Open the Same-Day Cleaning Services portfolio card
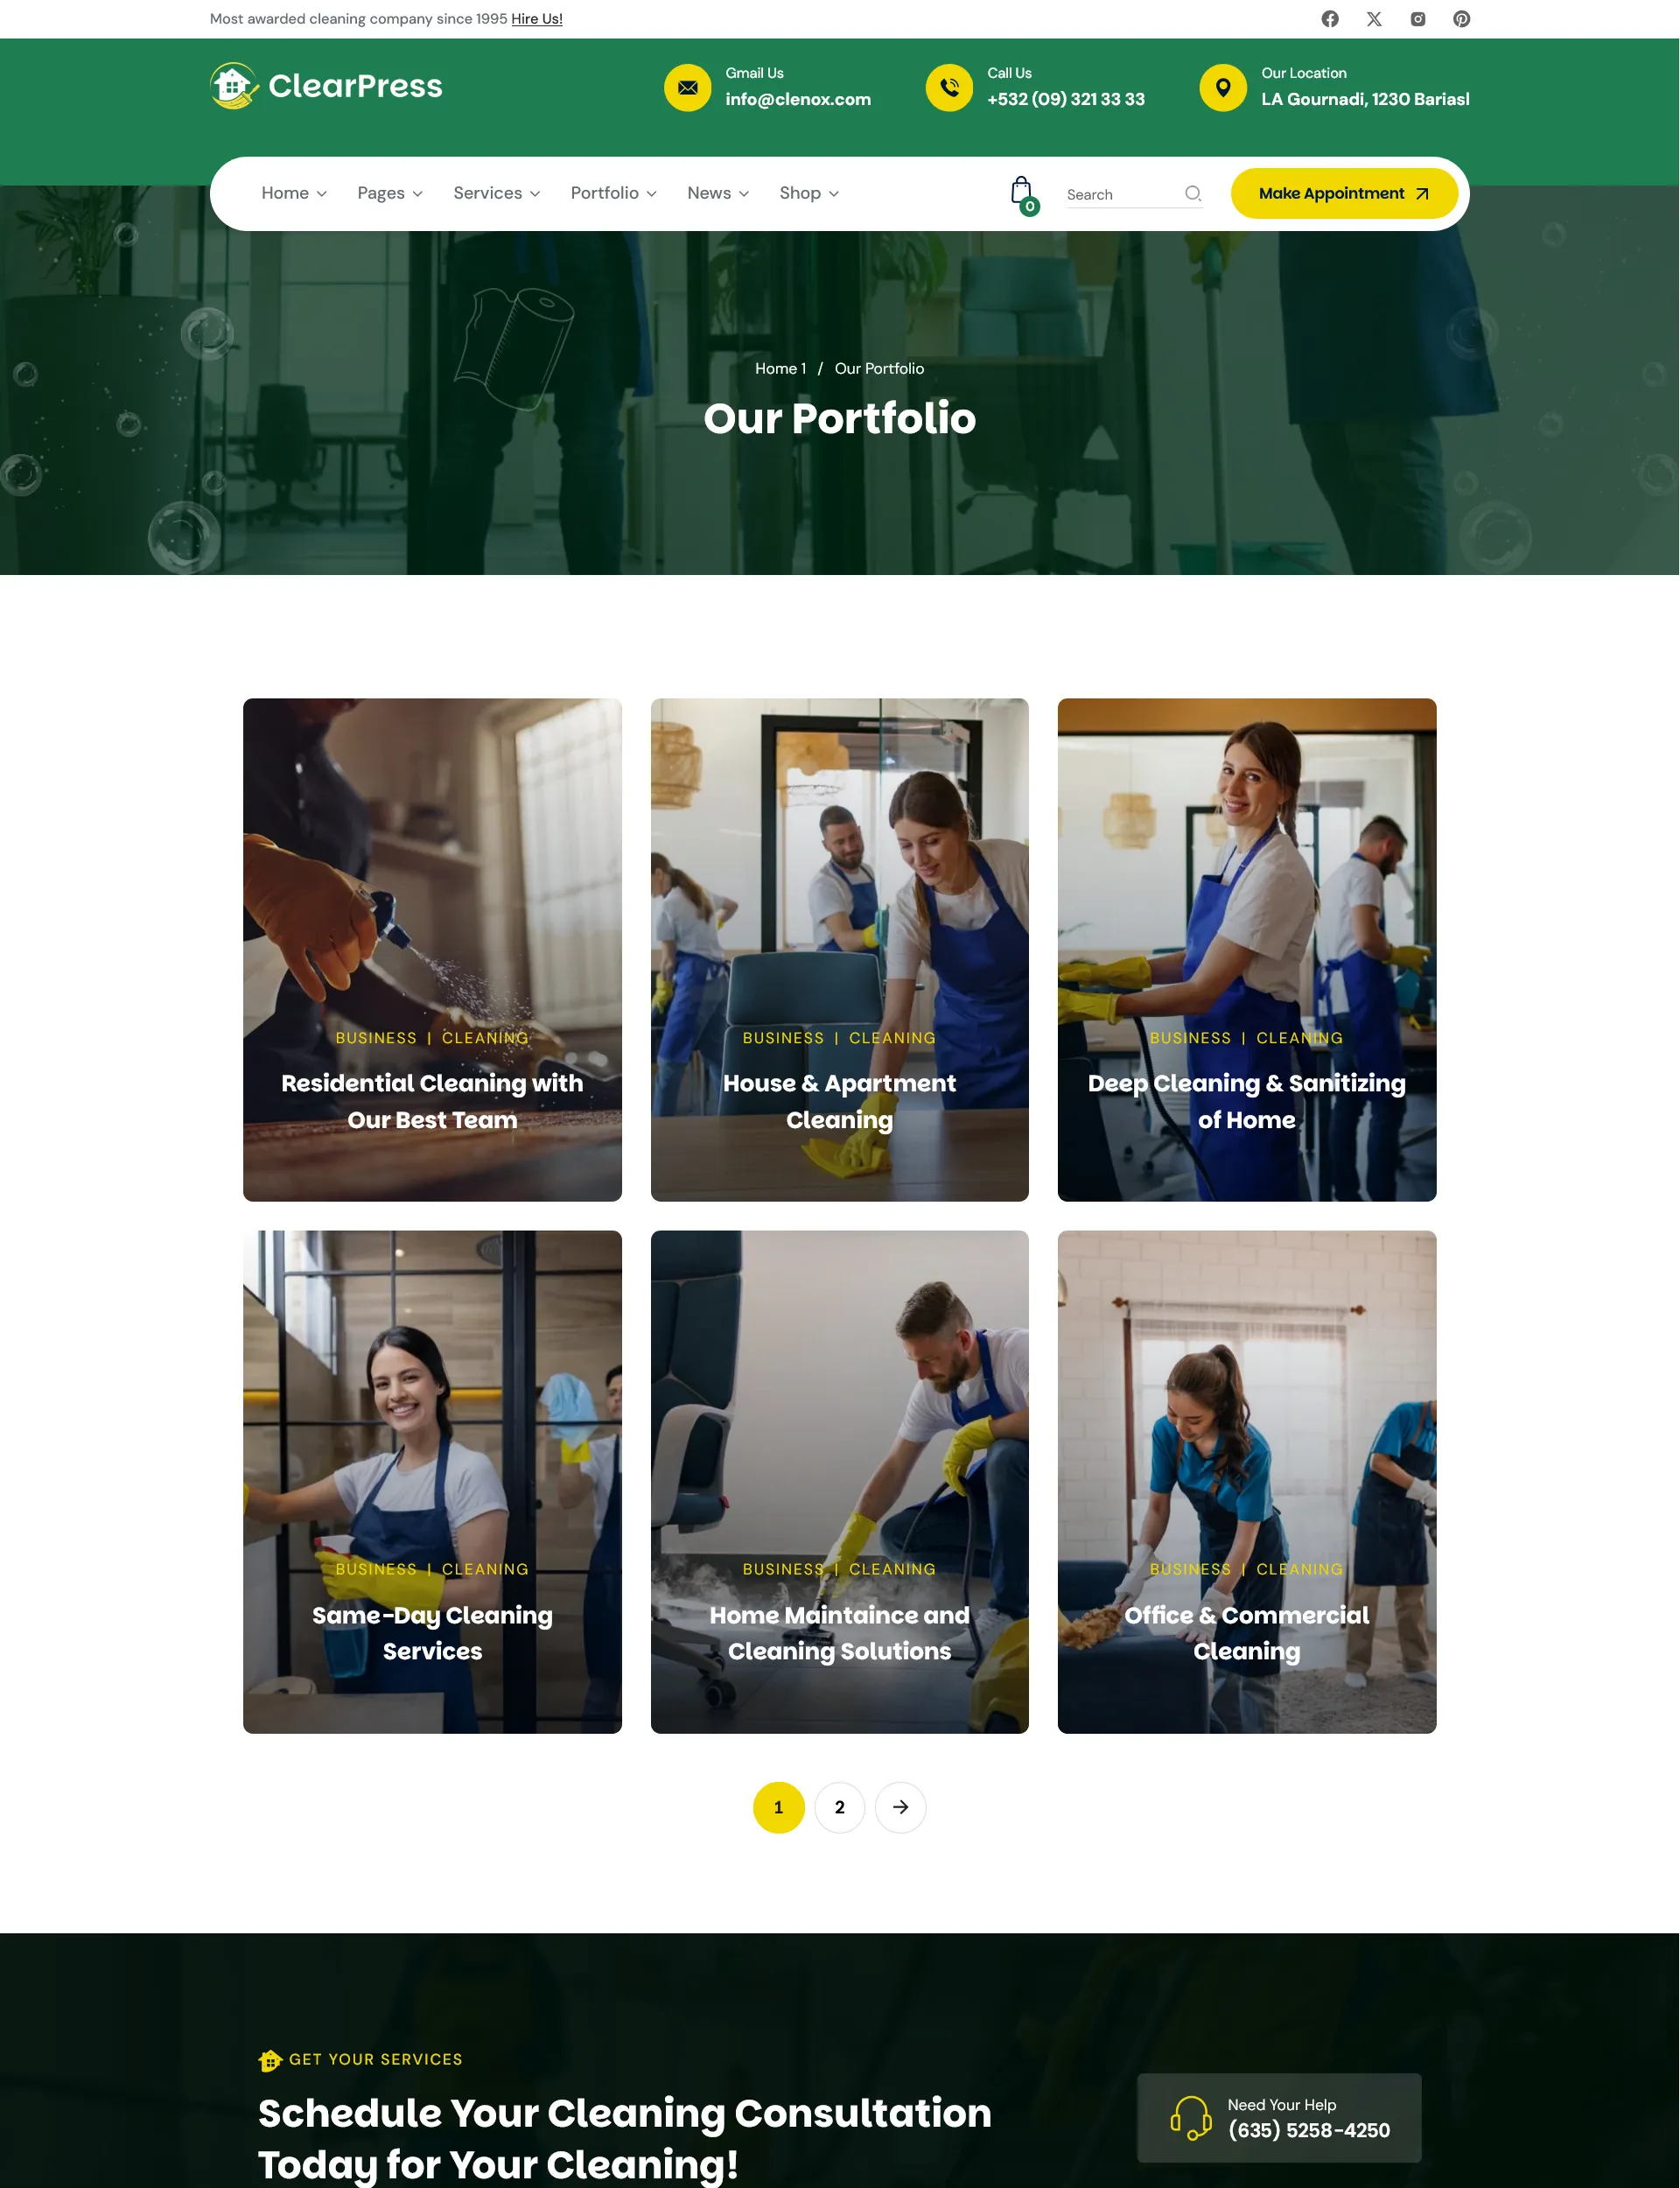This screenshot has width=1680, height=2188. click(432, 1482)
